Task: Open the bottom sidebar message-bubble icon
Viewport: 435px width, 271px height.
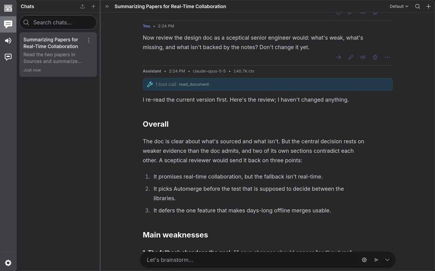Action: 8,57
